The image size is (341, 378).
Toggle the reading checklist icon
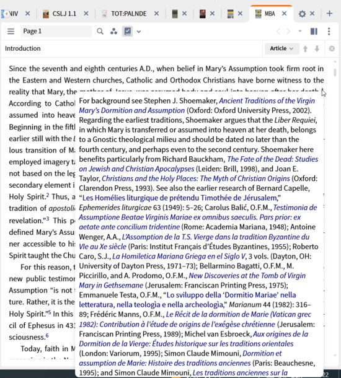coord(127,32)
